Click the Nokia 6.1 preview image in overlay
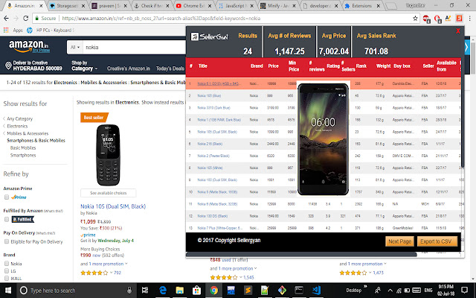 point(323,139)
